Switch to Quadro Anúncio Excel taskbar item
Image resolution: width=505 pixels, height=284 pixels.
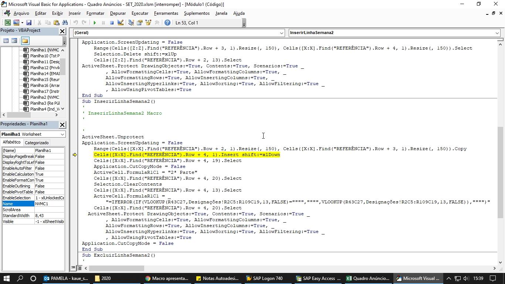(x=368, y=278)
